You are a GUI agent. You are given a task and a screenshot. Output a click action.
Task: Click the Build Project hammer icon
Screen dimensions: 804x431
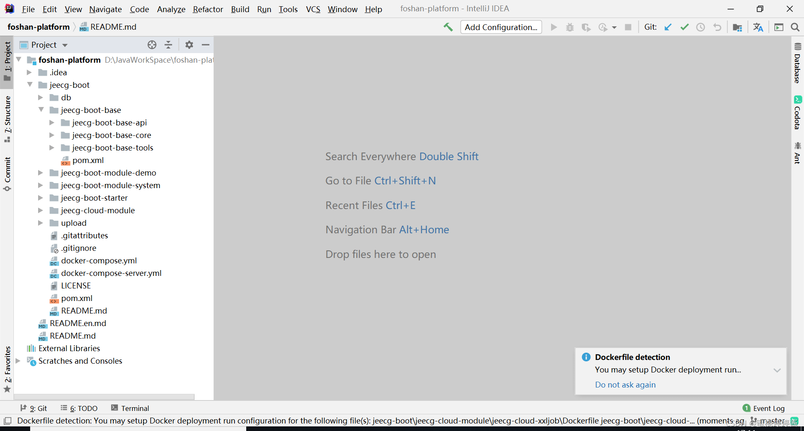[x=448, y=27]
